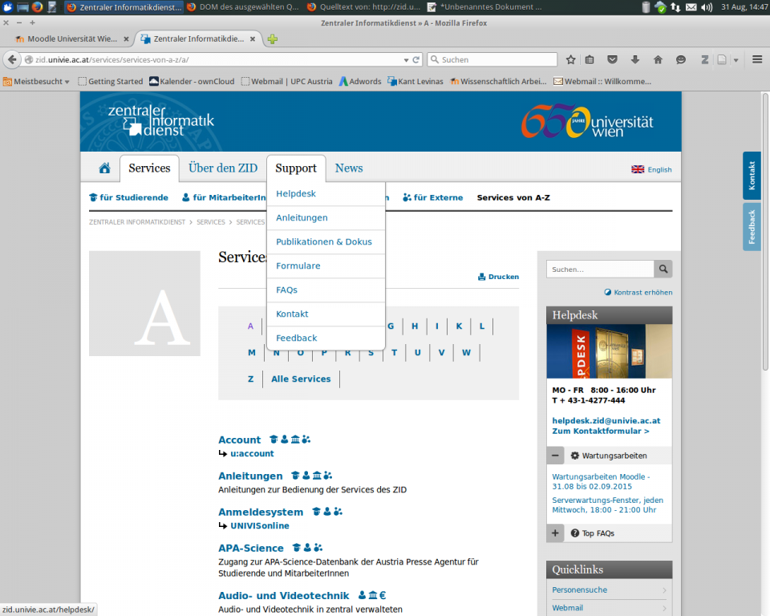Open the Meistbesucht bookmarks dropdown

click(x=37, y=81)
